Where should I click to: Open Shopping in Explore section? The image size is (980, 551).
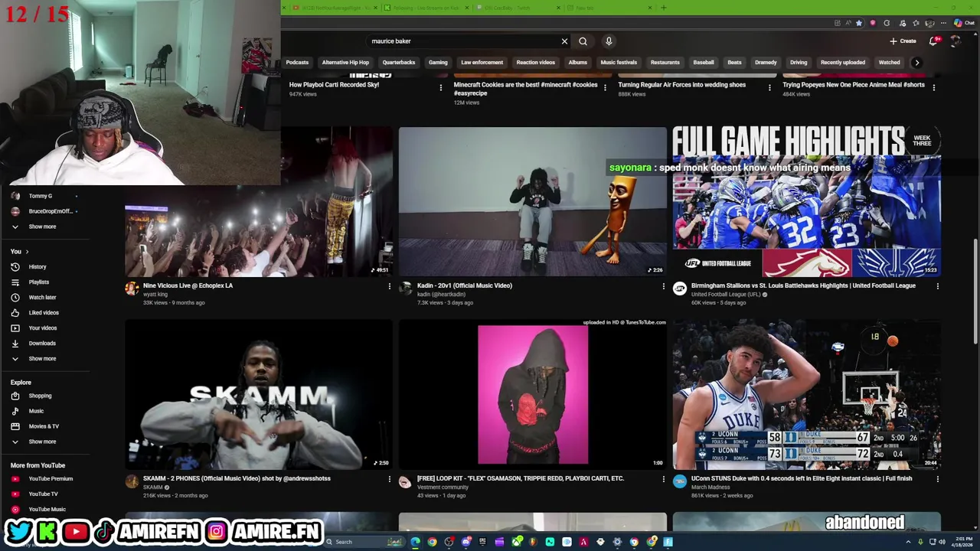click(x=40, y=396)
